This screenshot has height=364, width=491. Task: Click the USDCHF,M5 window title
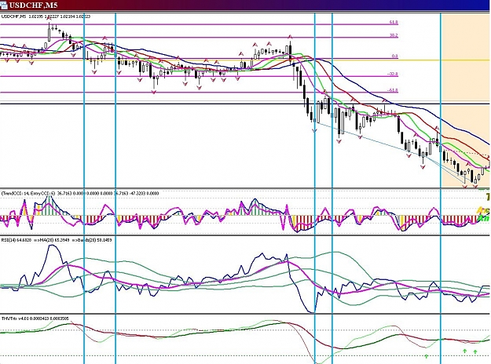[33, 5]
